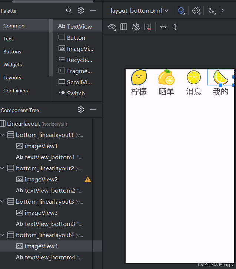236x269 pixels.
Task: Select imageView3 in Component Tree
Action: (46, 213)
